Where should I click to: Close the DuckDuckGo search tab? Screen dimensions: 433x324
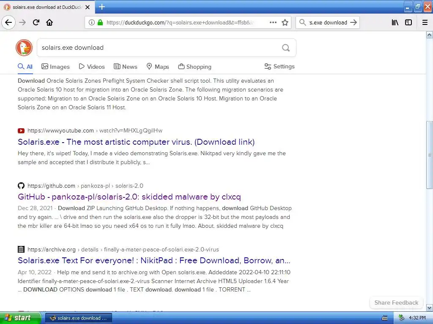point(88,7)
